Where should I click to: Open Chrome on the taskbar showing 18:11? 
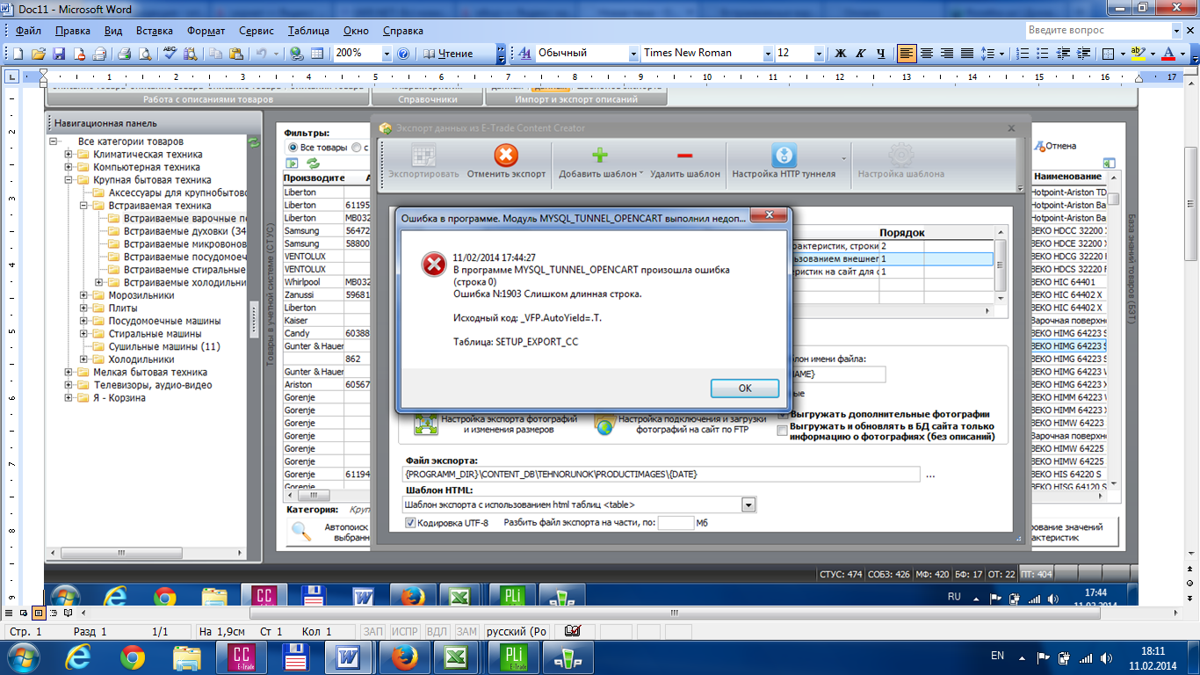tap(133, 656)
